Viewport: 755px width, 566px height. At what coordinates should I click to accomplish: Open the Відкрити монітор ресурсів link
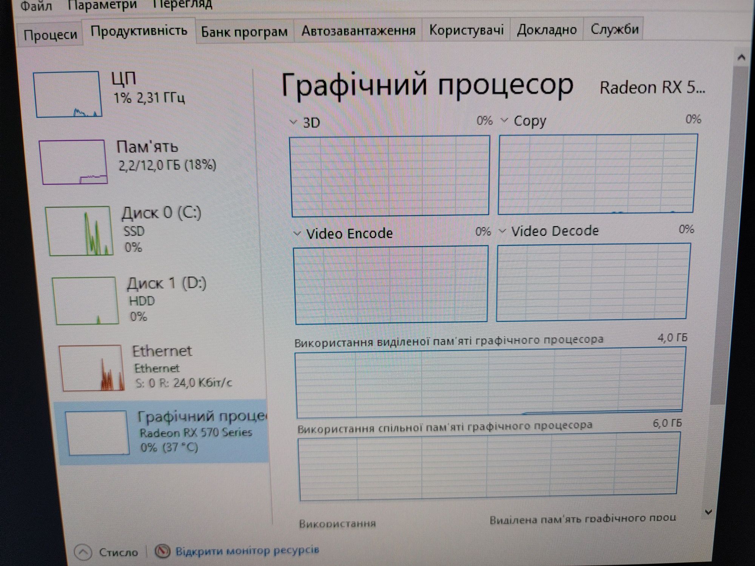[247, 550]
